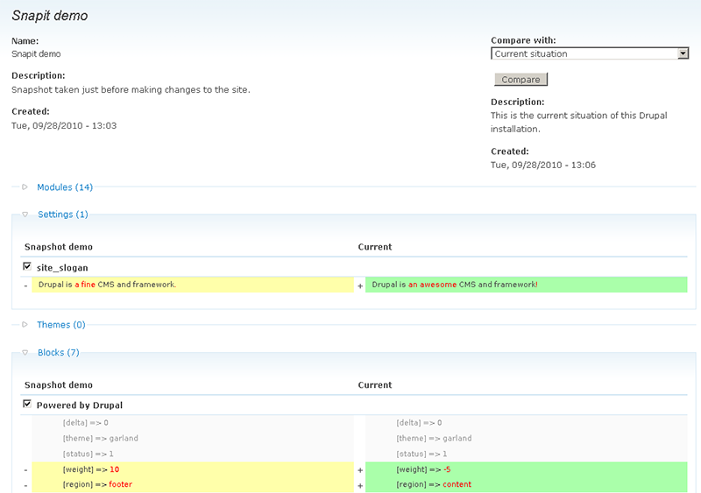Click the triangle icon beside Settings (1)
Image resolution: width=701 pixels, height=493 pixels.
(25, 215)
